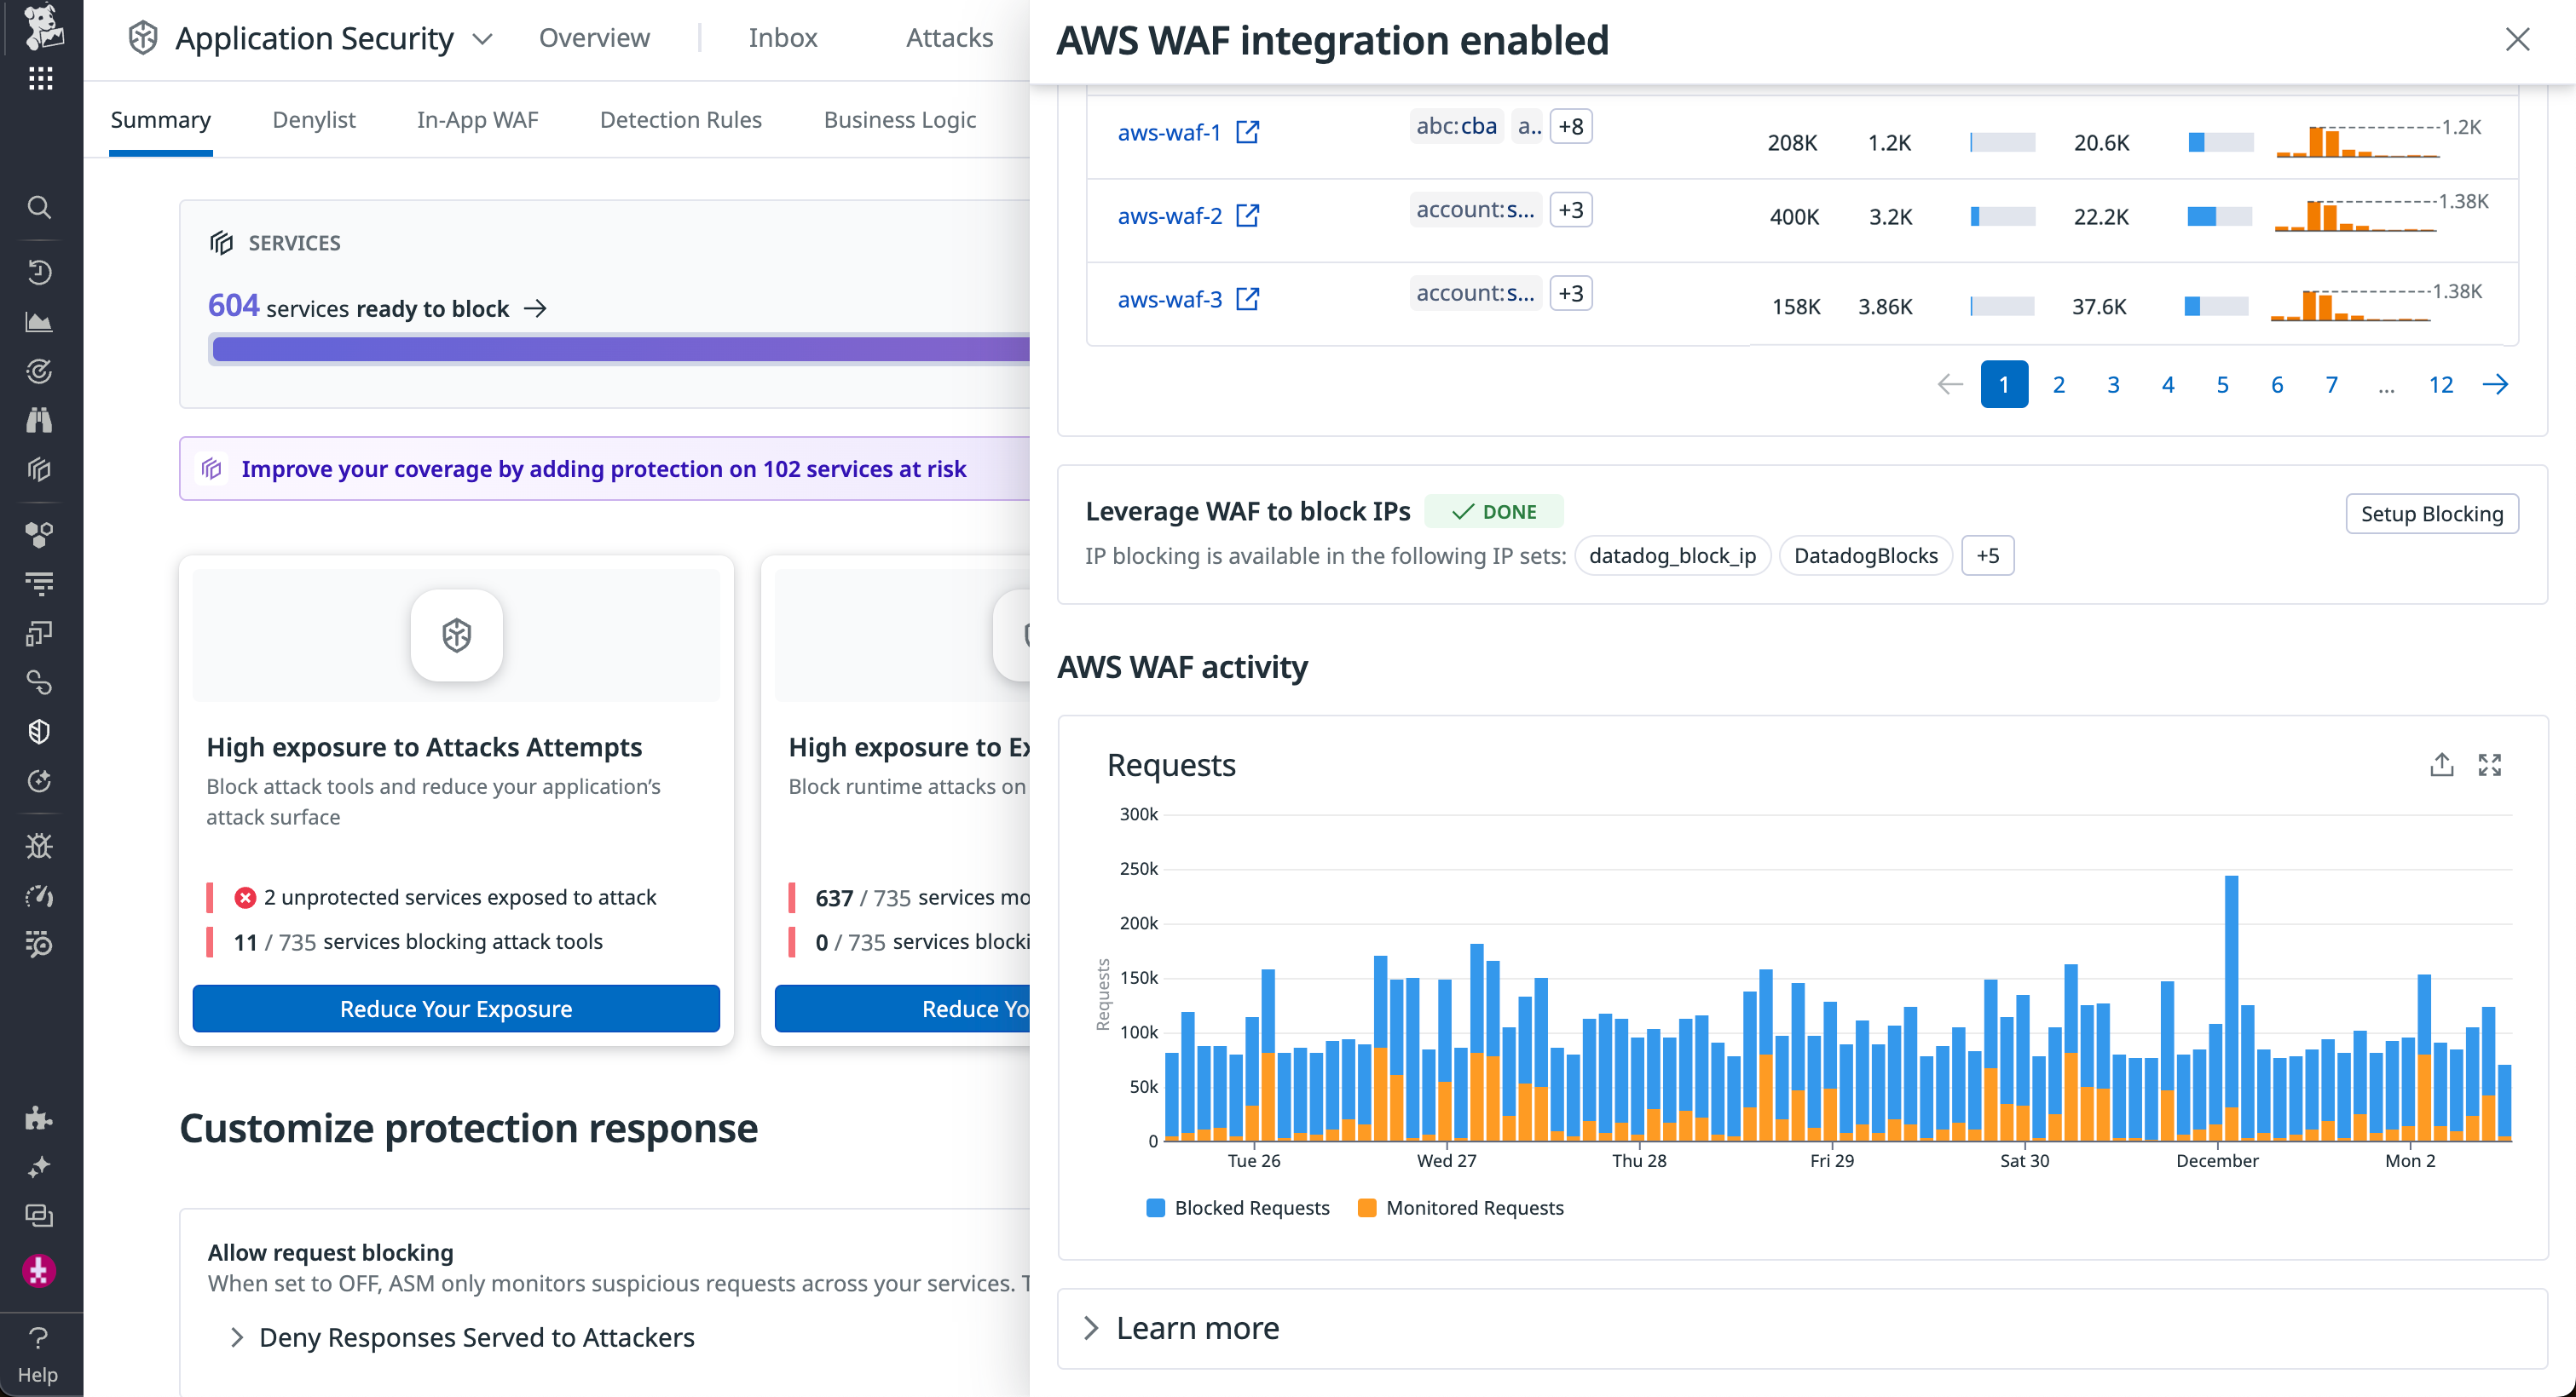The image size is (2576, 1397).
Task: Show the +8 hidden tags on aws-waf-1
Action: (x=1570, y=126)
